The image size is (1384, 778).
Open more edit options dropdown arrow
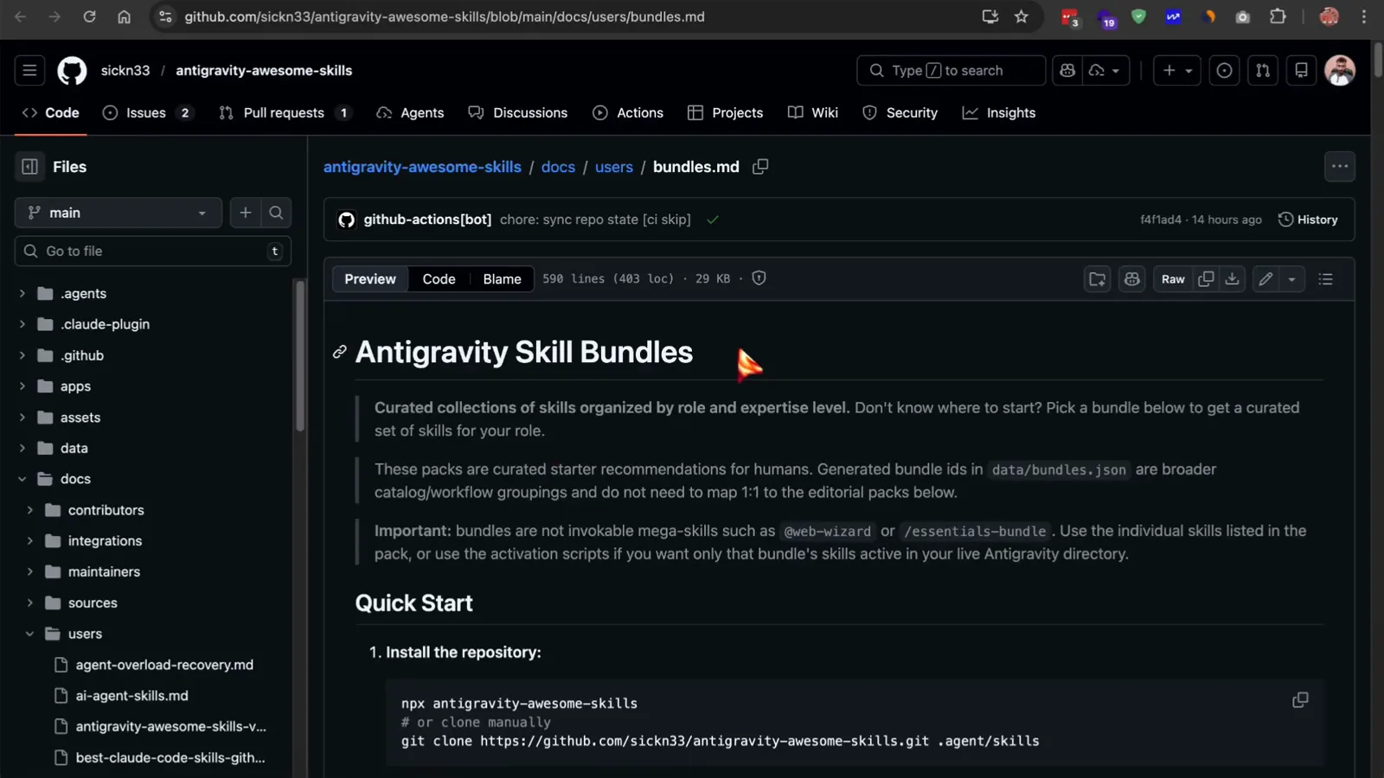1291,278
